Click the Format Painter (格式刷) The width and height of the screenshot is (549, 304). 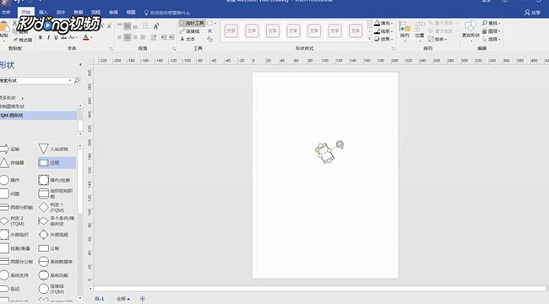23,41
